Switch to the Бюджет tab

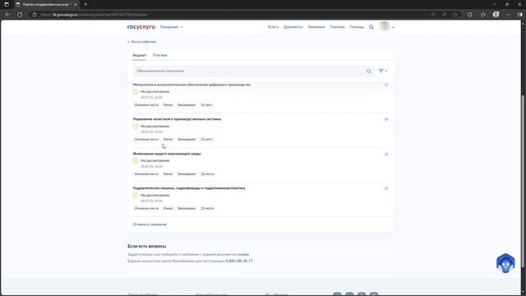139,55
